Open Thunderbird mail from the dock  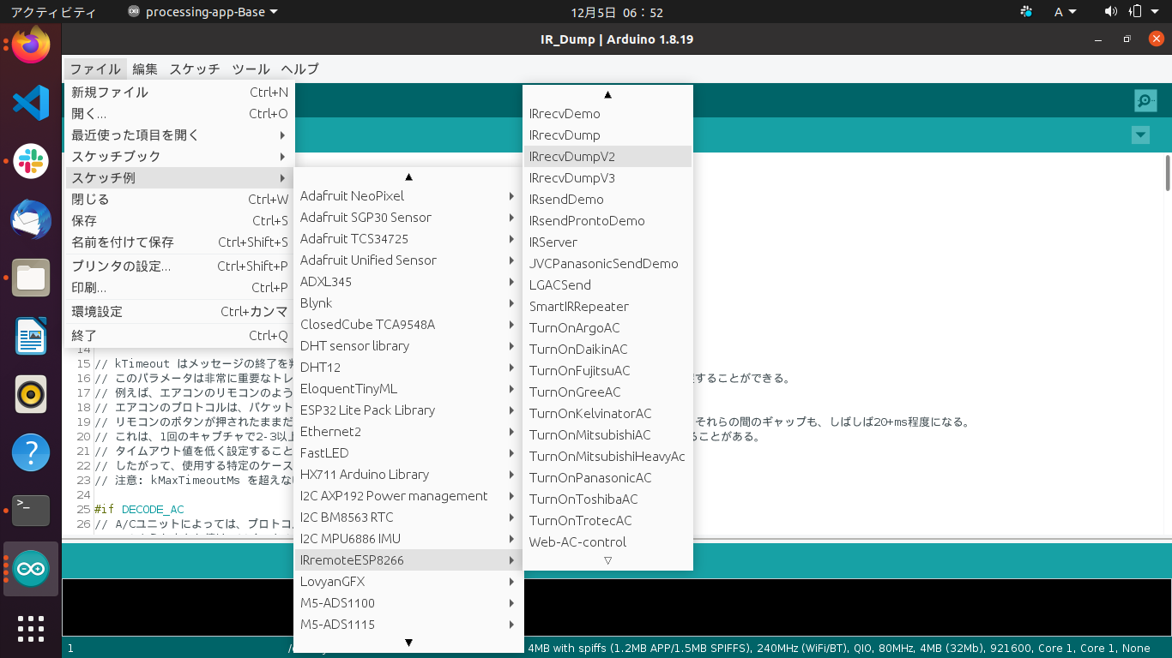pos(31,220)
